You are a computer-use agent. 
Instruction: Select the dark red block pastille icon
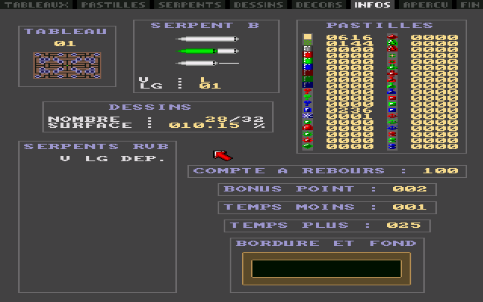coord(308,73)
